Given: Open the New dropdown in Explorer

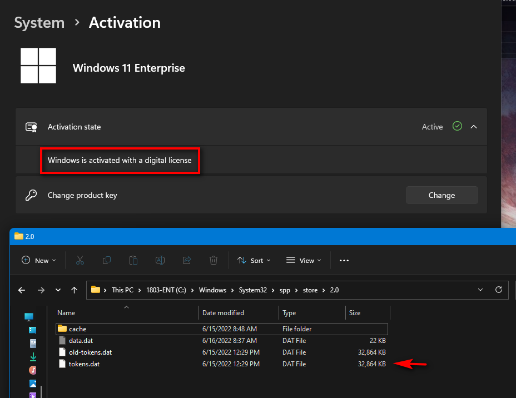Looking at the screenshot, I should (39, 261).
